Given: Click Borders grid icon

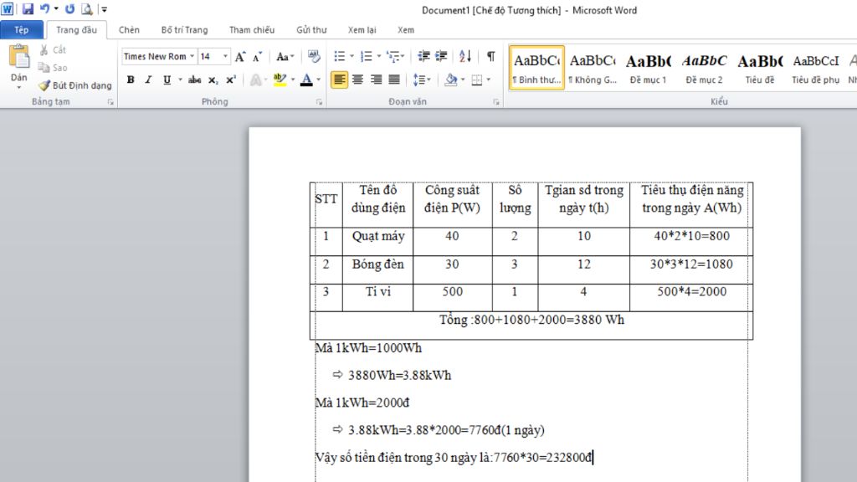Looking at the screenshot, I should point(476,79).
